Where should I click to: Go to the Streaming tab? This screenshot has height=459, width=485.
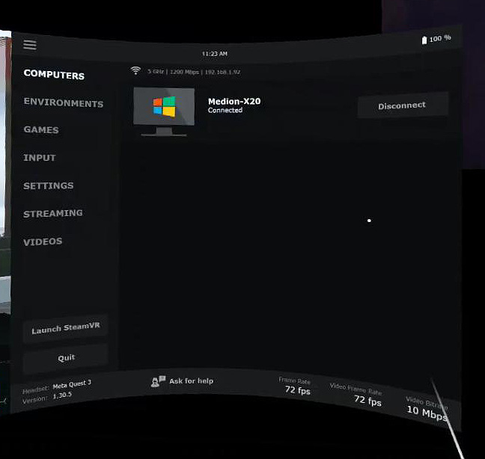click(53, 214)
